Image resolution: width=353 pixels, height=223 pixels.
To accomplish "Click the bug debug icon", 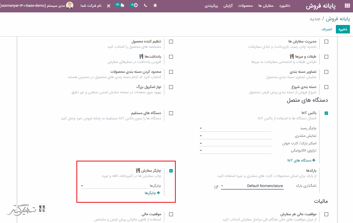I will click(155, 5).
